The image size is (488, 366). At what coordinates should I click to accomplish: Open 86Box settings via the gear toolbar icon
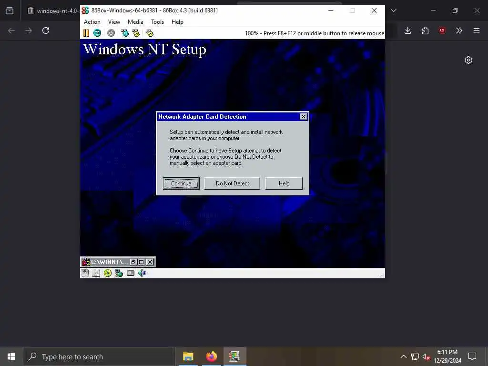150,33
